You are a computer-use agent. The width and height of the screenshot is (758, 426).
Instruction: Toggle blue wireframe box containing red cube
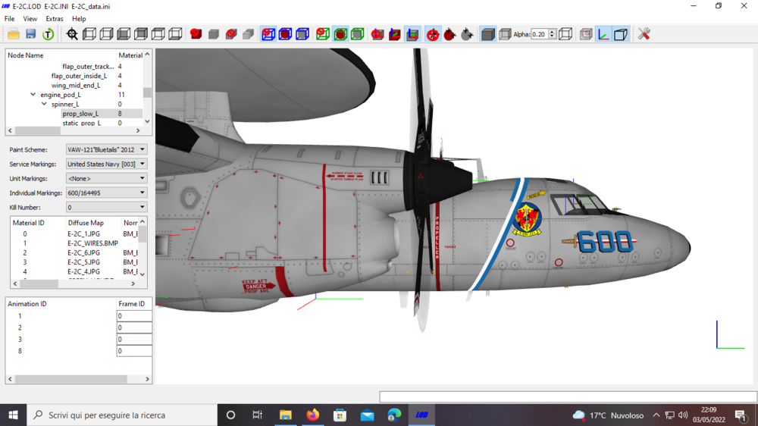click(285, 34)
